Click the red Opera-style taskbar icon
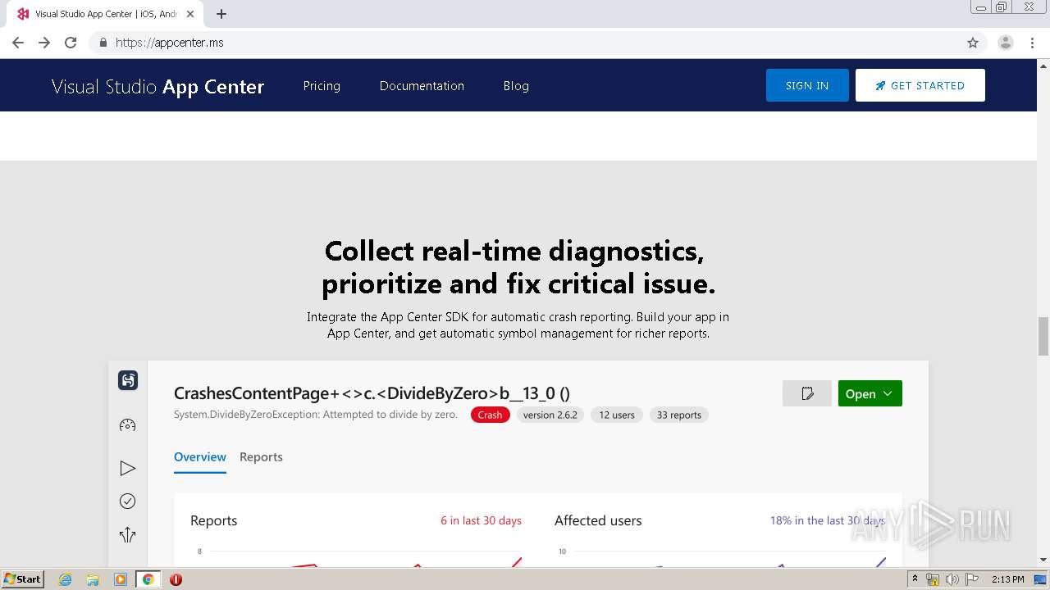Screen dimensions: 1050x590 176,579
